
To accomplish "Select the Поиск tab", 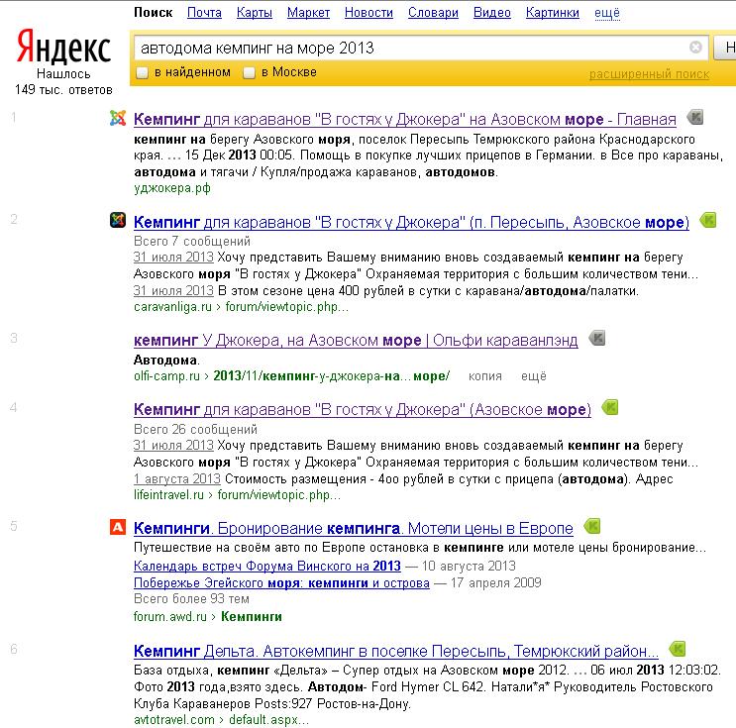I will tap(153, 13).
